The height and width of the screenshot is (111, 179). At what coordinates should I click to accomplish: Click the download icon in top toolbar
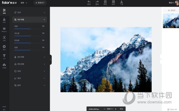pos(121,2)
